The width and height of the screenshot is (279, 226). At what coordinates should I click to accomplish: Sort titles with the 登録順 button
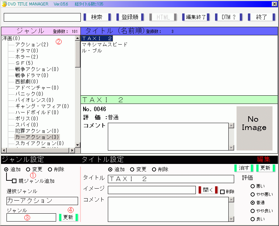pos(130,17)
